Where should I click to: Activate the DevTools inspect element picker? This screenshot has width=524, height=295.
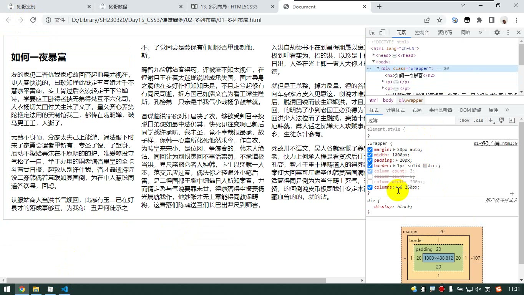point(372,33)
